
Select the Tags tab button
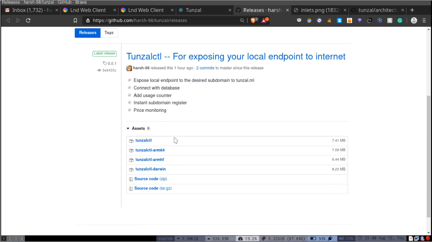click(x=109, y=33)
